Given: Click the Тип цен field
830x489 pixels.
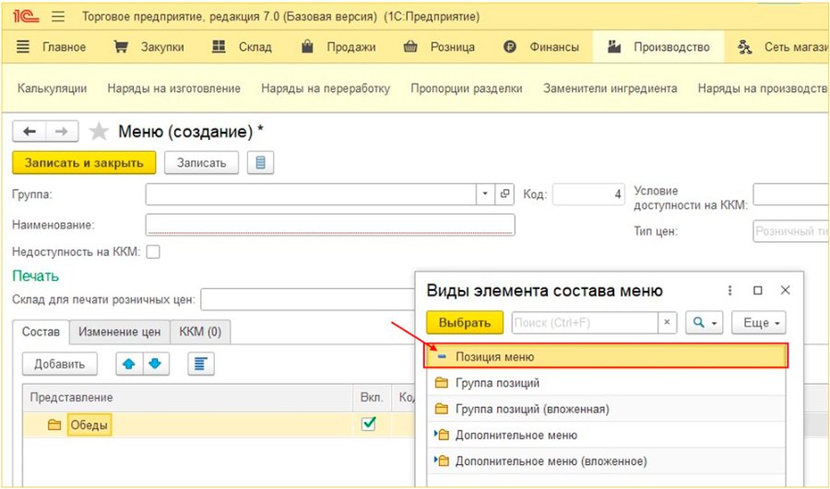Looking at the screenshot, I should (x=791, y=231).
